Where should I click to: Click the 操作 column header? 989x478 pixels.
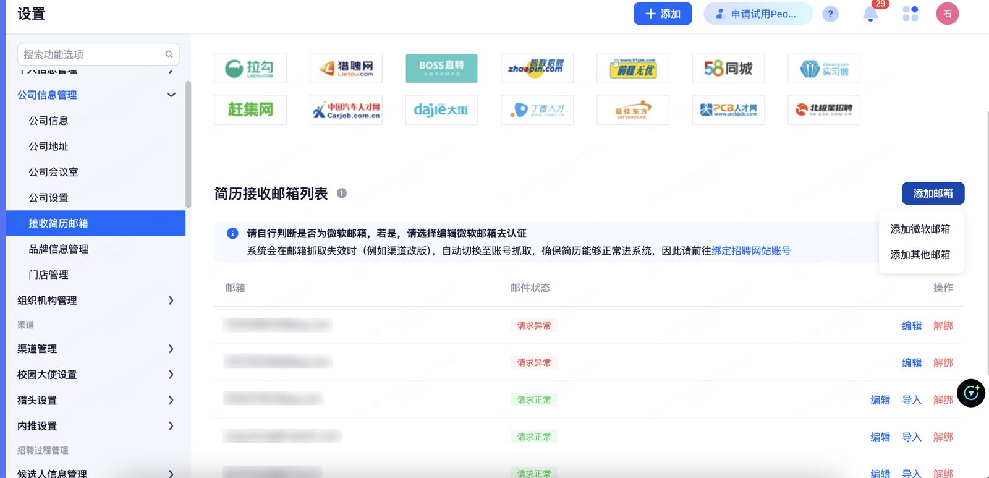pos(943,288)
